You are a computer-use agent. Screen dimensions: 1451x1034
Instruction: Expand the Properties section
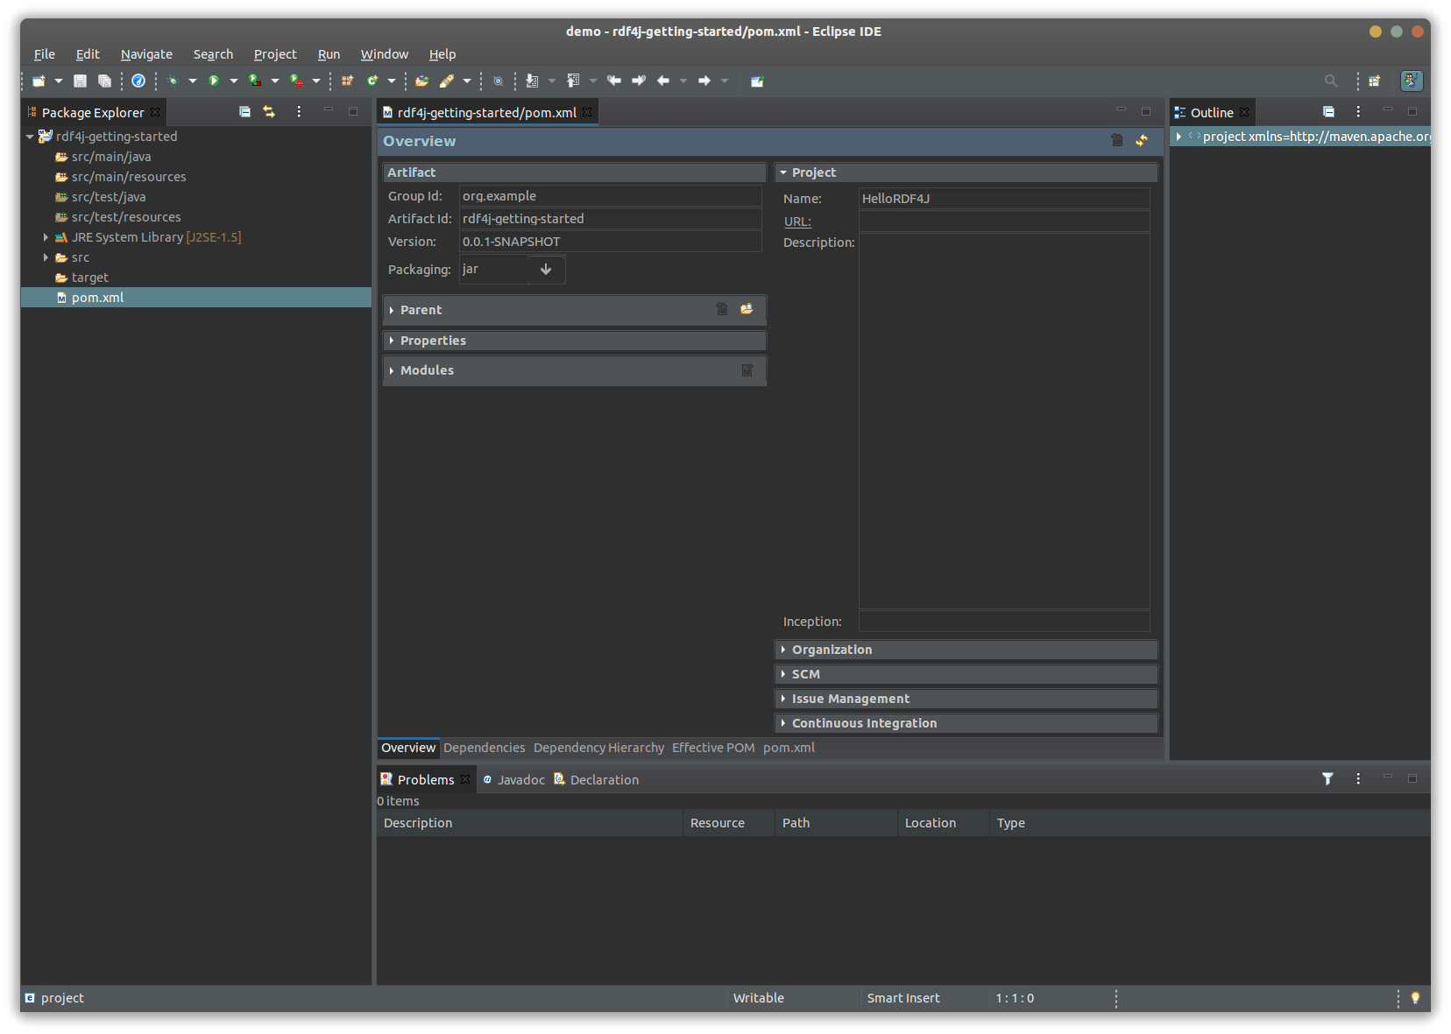pos(392,341)
